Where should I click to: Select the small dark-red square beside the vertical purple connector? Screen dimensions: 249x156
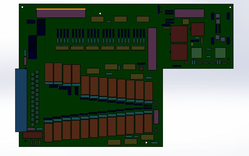tap(141, 68)
